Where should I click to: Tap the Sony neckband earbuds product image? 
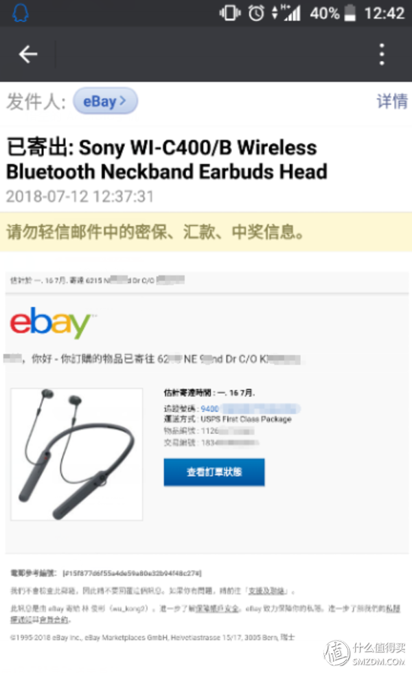pos(77,454)
